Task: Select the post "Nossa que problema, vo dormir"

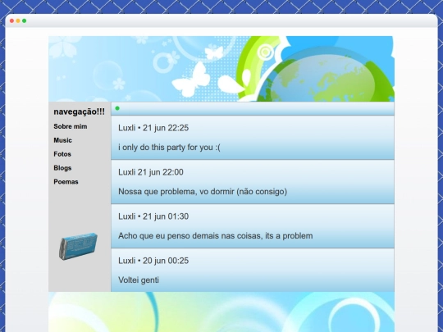Action: pyautogui.click(x=253, y=182)
